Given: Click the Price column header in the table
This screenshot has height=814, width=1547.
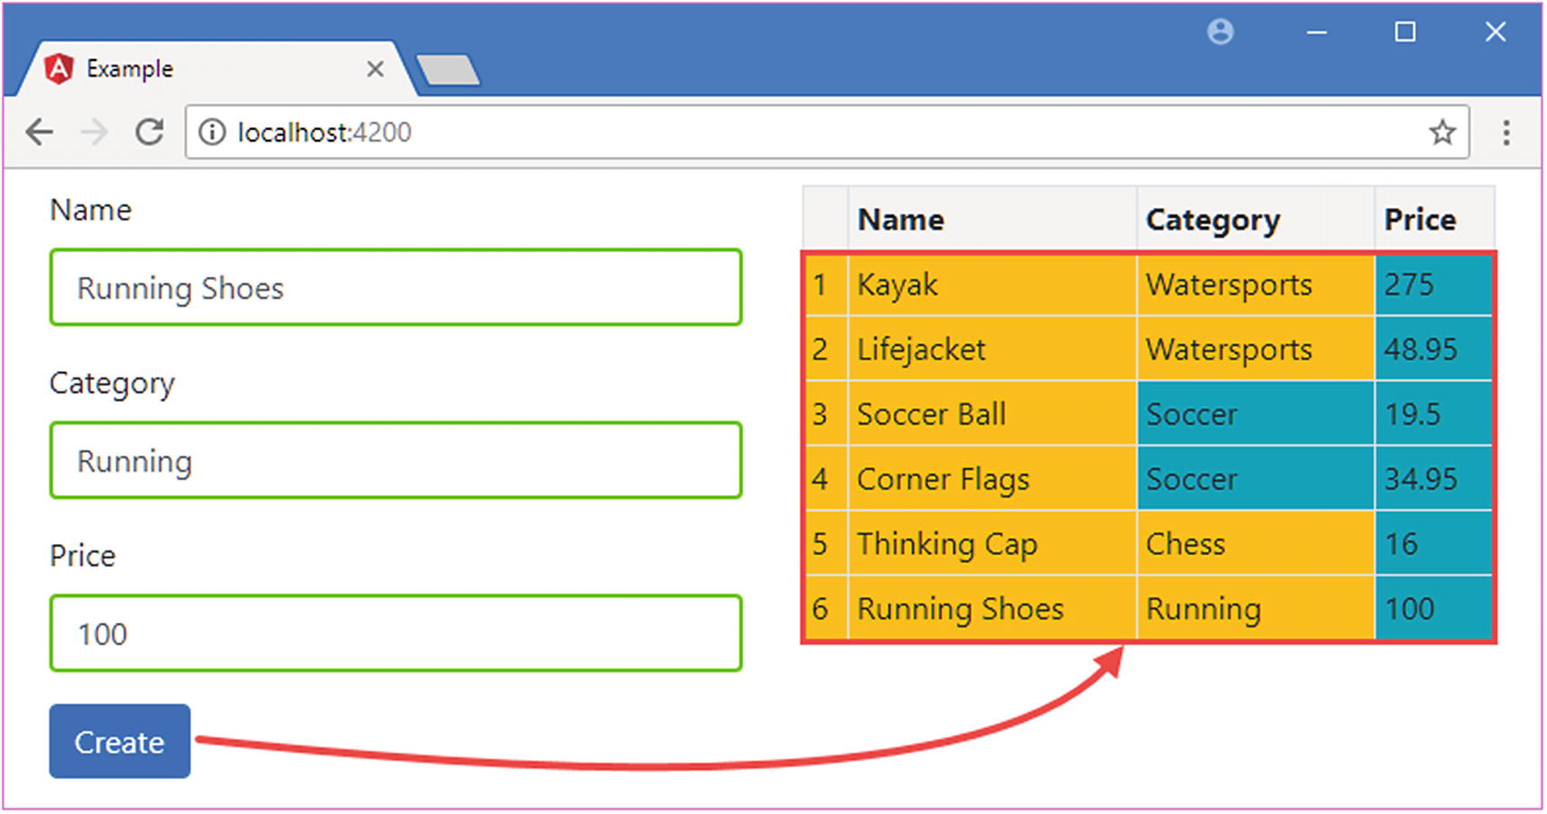Looking at the screenshot, I should [x=1434, y=220].
